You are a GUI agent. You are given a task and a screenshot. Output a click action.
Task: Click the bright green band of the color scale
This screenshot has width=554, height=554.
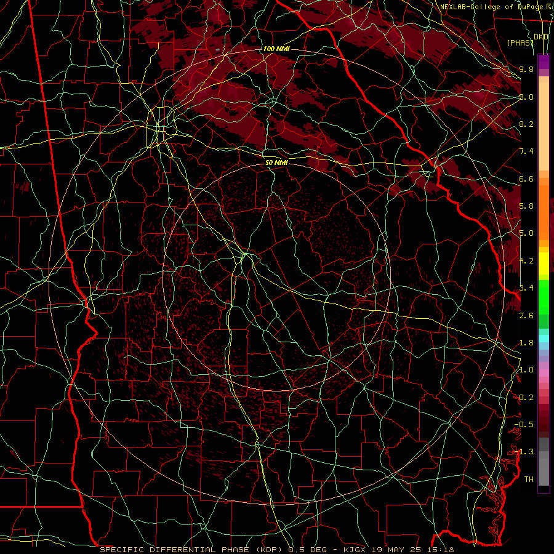coord(544,297)
